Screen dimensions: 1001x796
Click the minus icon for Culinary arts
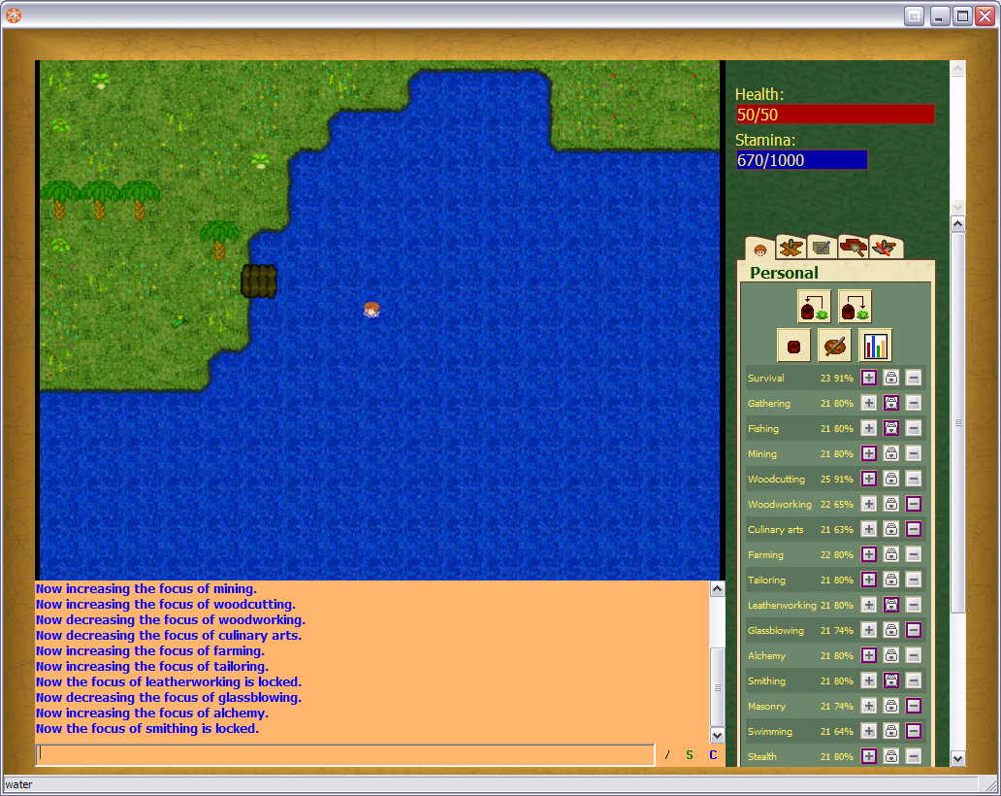coord(914,529)
